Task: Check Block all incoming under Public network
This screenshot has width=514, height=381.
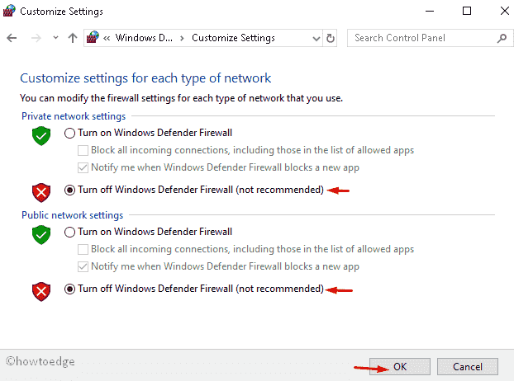Action: [x=83, y=250]
